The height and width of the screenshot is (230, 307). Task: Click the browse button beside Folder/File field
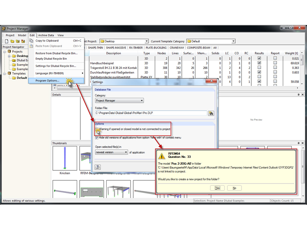[211, 113]
